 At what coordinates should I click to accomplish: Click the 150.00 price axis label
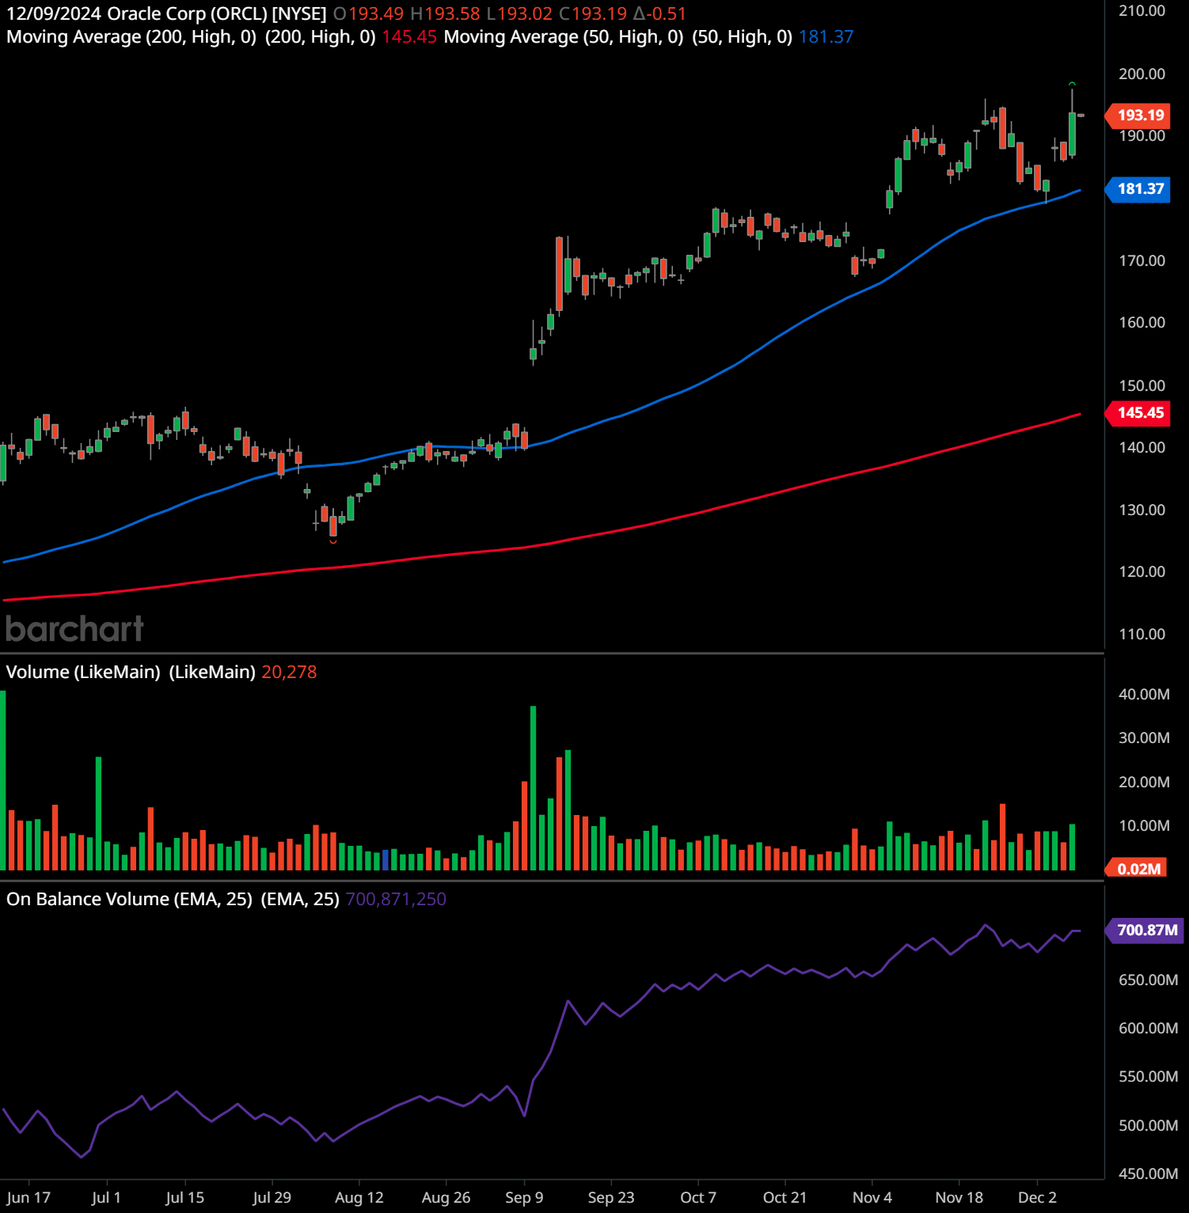(1142, 385)
